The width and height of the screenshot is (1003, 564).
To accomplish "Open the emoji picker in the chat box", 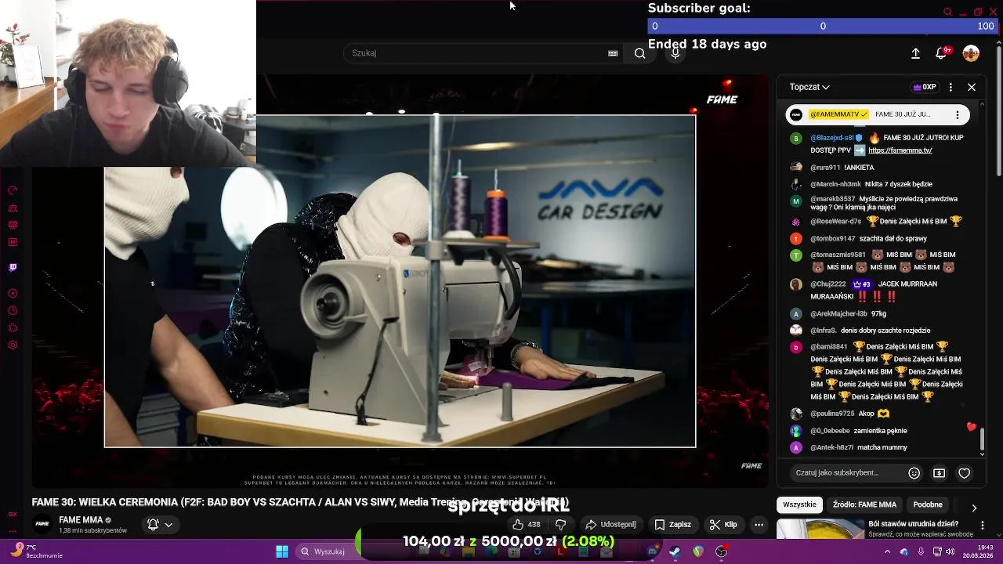I will click(914, 473).
